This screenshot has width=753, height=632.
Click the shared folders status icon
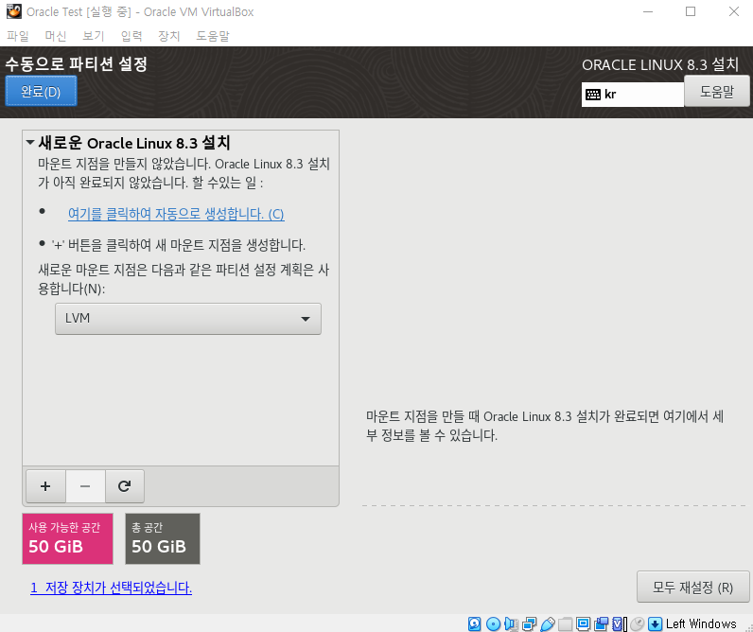[x=566, y=623]
